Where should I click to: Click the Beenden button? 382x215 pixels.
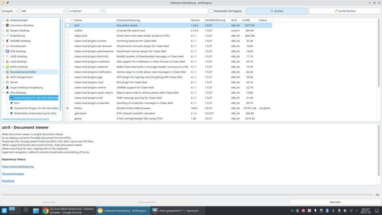pos(335,202)
